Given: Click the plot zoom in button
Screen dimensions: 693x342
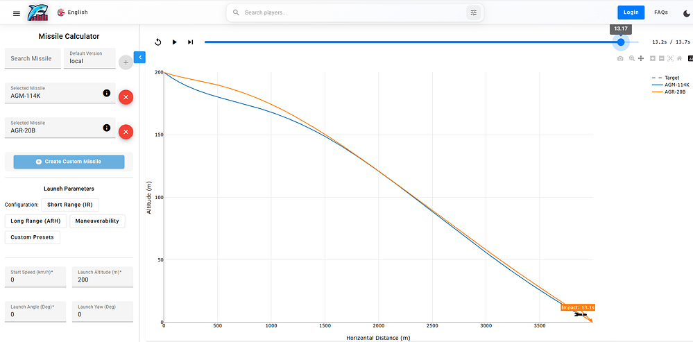Looking at the screenshot, I should click(x=652, y=59).
